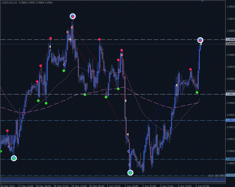The width and height of the screenshot is (235, 187).
Task: Click the 0.9994 current price tag
Action: (x=230, y=44)
